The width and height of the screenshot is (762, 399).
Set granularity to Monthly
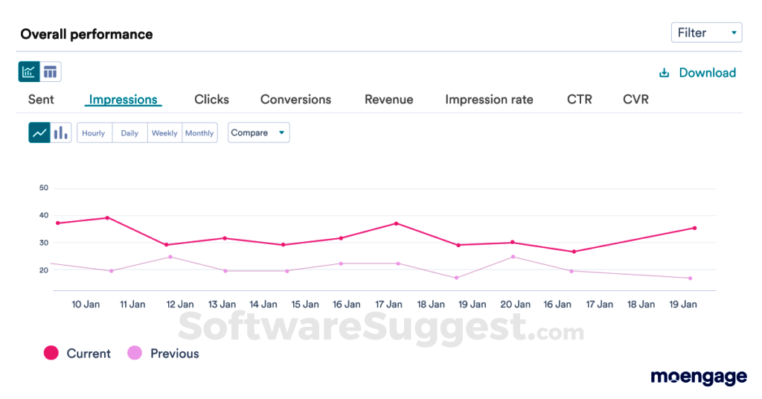(199, 133)
